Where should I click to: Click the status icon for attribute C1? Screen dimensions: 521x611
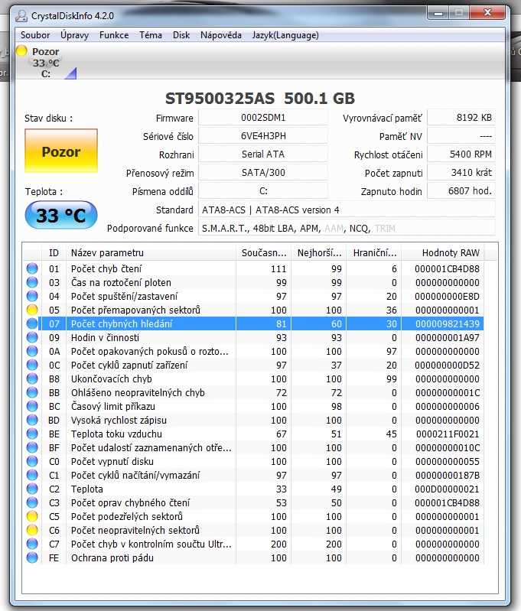coord(32,475)
